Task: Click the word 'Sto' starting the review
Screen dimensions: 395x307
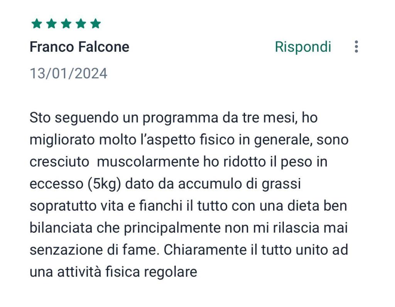Action: coord(40,118)
